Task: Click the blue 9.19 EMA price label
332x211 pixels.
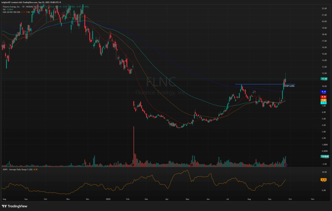Action: tap(324, 92)
